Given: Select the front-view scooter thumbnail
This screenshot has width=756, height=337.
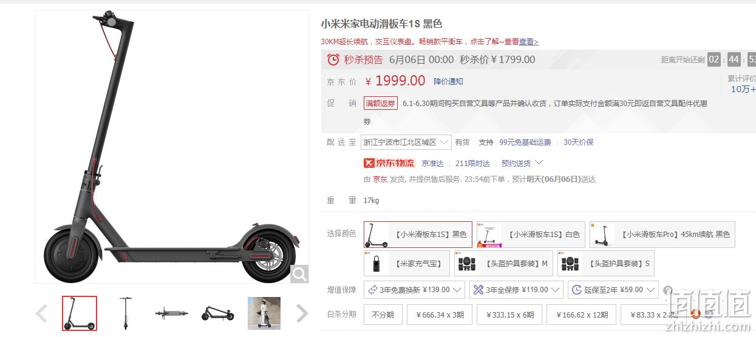Looking at the screenshot, I should click(x=126, y=313).
